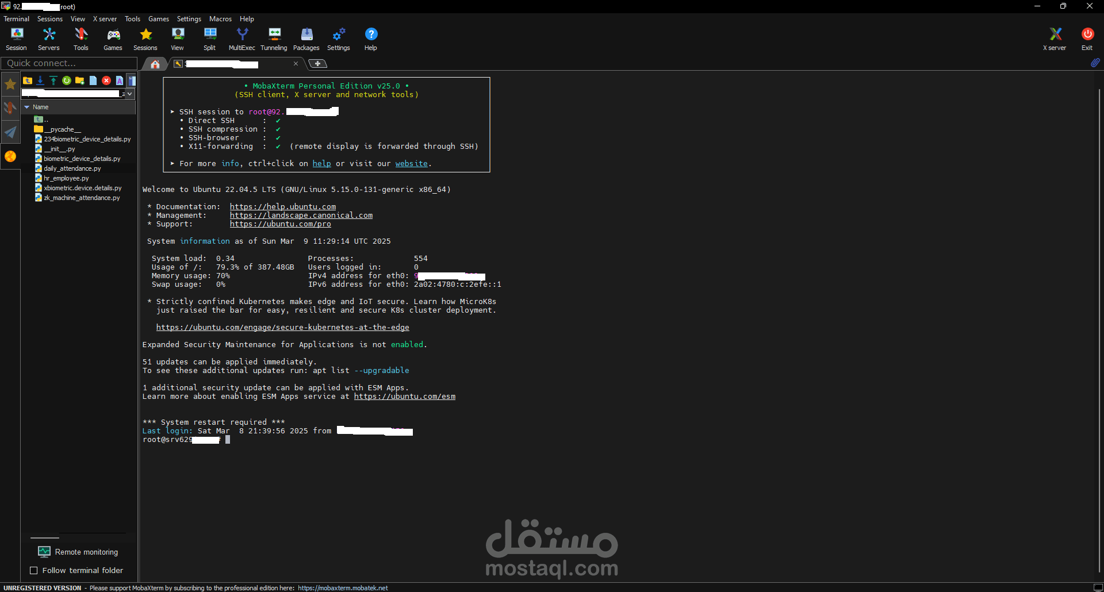The width and height of the screenshot is (1104, 592).
Task: Open the Packages toolbar icon
Action: pyautogui.click(x=306, y=39)
